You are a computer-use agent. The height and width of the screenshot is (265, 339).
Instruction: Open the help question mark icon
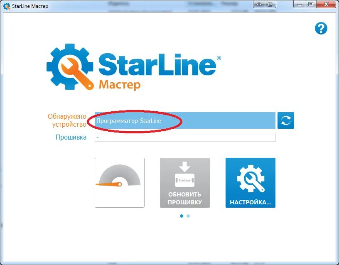coord(321,28)
